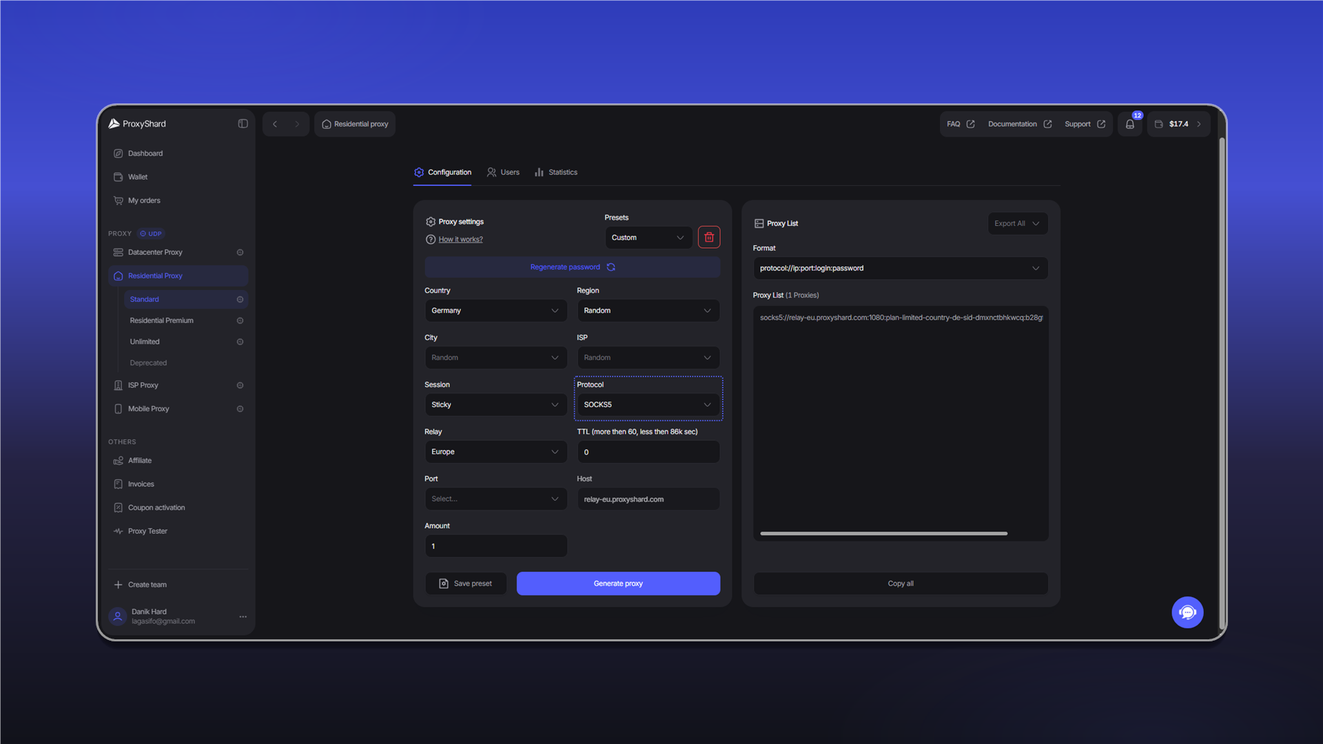Go forward with the right arrow
1323x744 pixels.
[297, 124]
